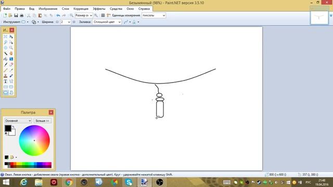Select the Rectangle Select tool
Screen dimensions: 333x187
pos(6,37)
